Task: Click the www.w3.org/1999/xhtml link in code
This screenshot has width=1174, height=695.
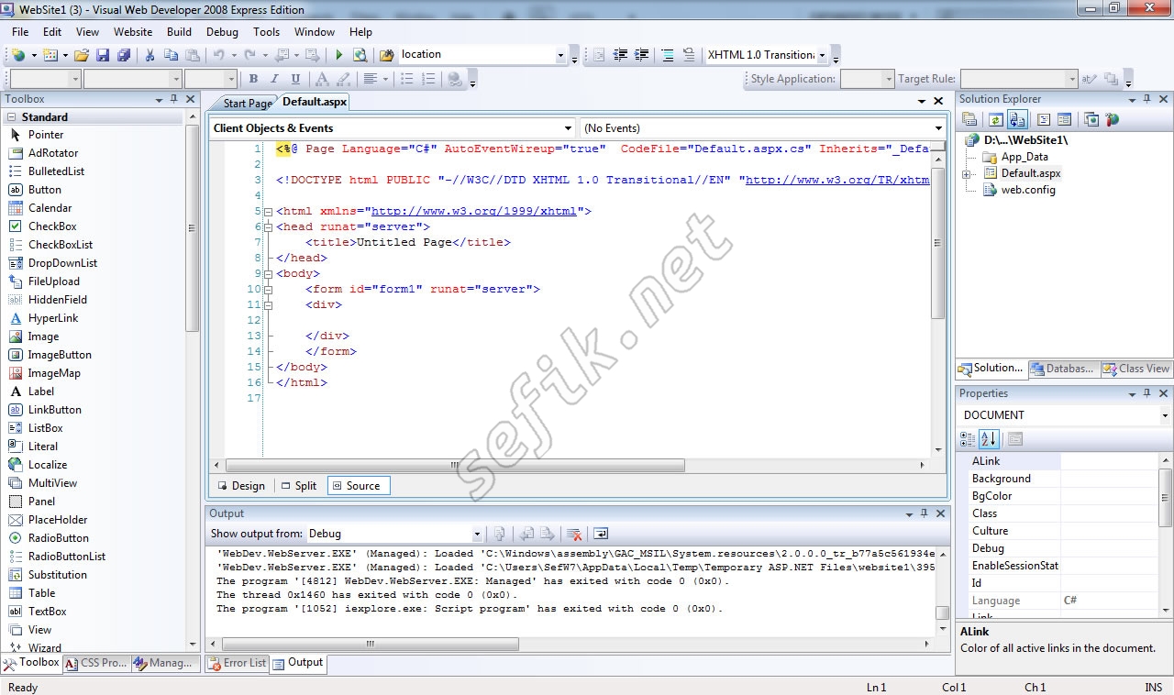Action: (x=474, y=211)
